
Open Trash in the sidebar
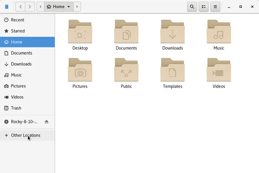pyautogui.click(x=27, y=108)
